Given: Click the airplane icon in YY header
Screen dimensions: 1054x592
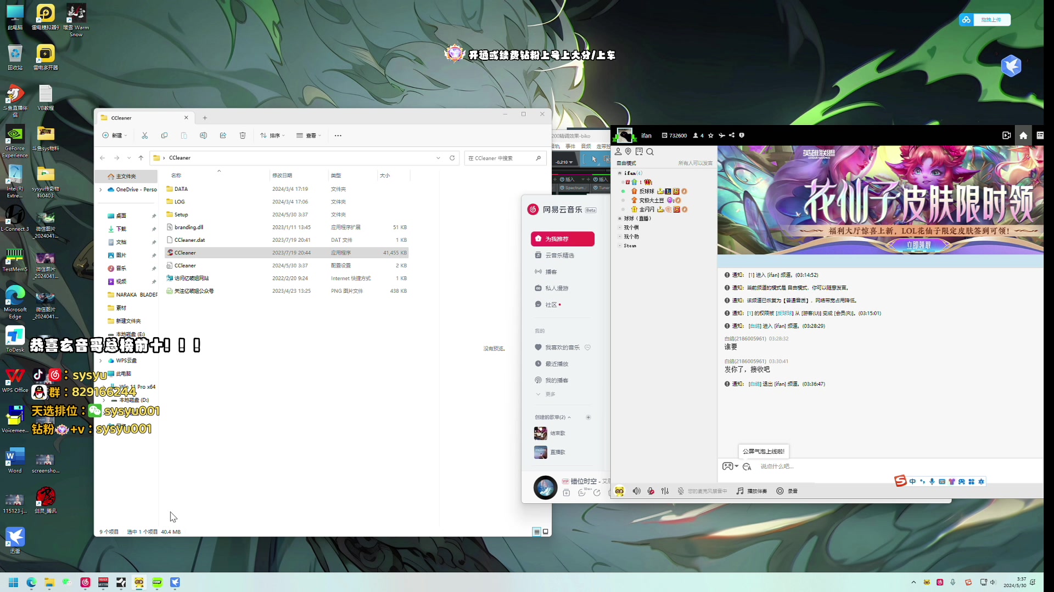Looking at the screenshot, I should point(721,135).
